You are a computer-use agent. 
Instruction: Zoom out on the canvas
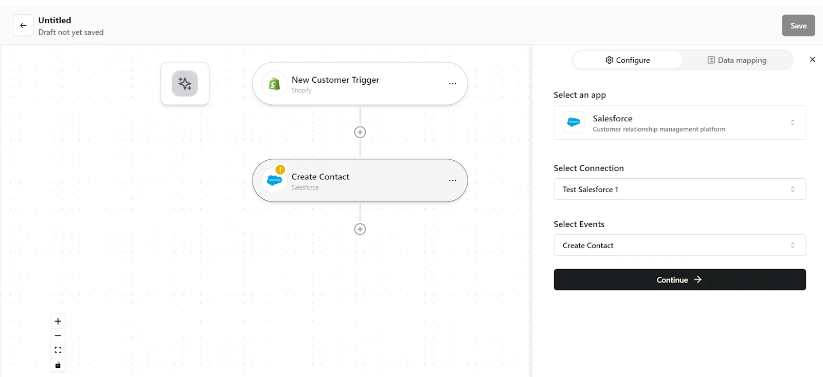58,335
